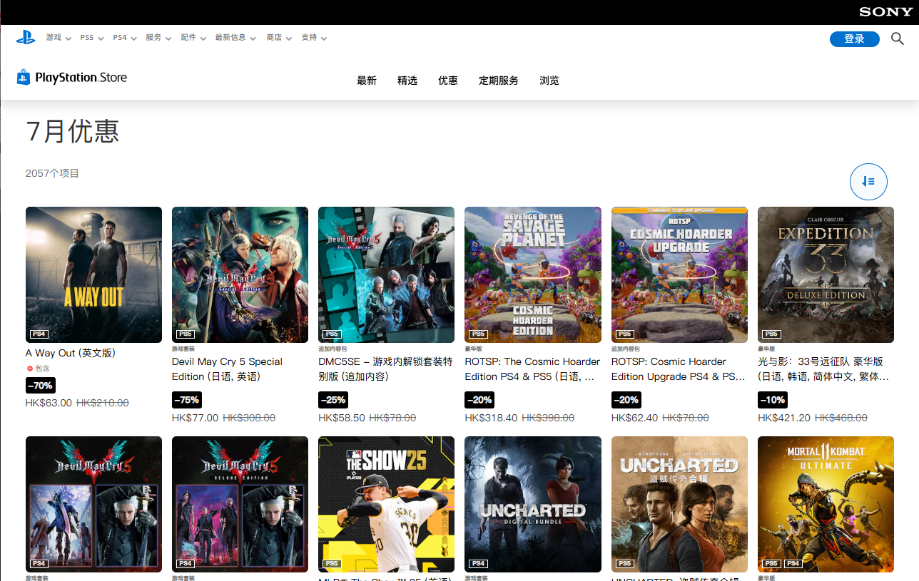Screen dimensions: 919x581
Task: Click the HK$62.40 price
Action: [635, 418]
